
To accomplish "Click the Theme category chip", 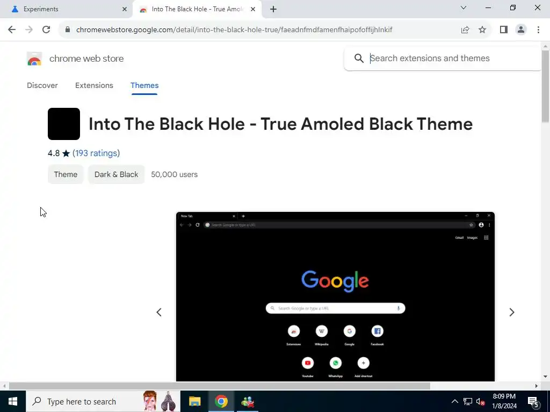I will 66,174.
